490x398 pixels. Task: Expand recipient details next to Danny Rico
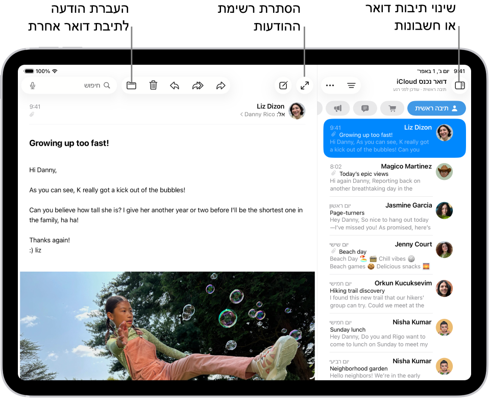241,114
